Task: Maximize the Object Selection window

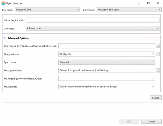Action: tap(148, 3)
